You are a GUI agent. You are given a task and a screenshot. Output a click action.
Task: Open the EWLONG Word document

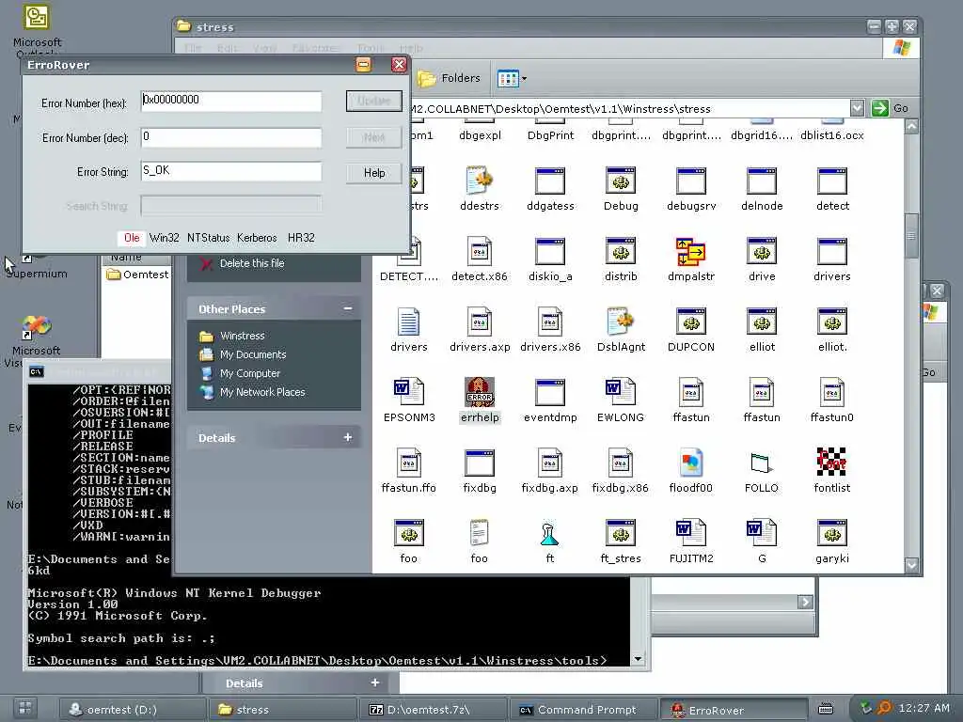621,392
